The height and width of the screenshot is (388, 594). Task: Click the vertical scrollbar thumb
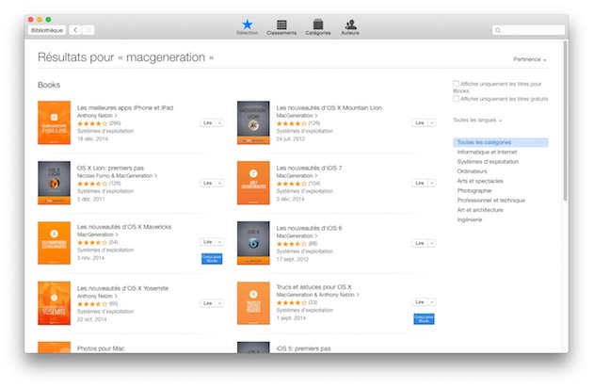tap(565, 121)
